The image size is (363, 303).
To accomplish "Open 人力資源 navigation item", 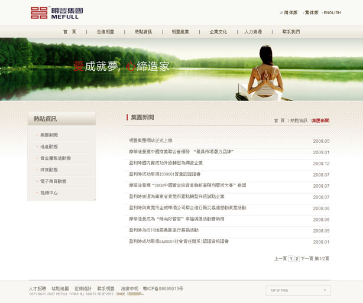I will click(x=253, y=32).
